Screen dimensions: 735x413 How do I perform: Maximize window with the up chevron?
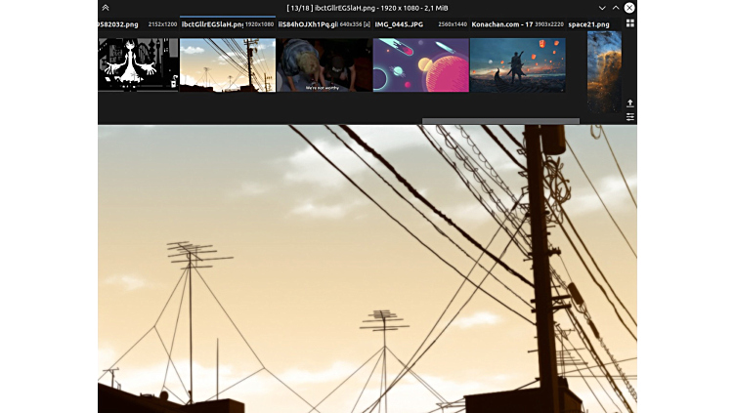point(616,8)
